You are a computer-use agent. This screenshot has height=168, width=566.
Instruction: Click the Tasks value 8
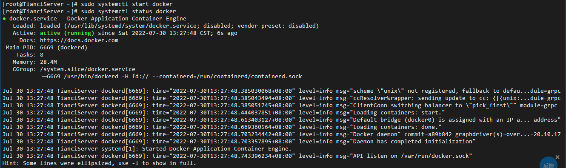click(42, 55)
